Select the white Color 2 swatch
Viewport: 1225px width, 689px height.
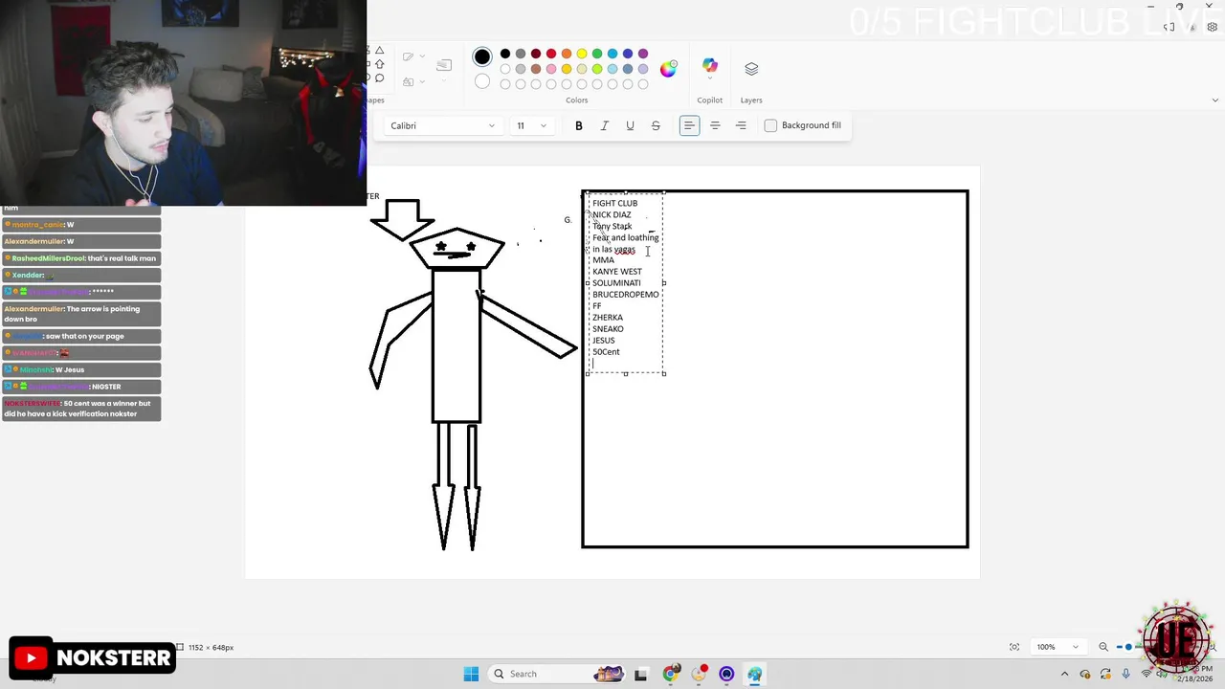click(482, 81)
